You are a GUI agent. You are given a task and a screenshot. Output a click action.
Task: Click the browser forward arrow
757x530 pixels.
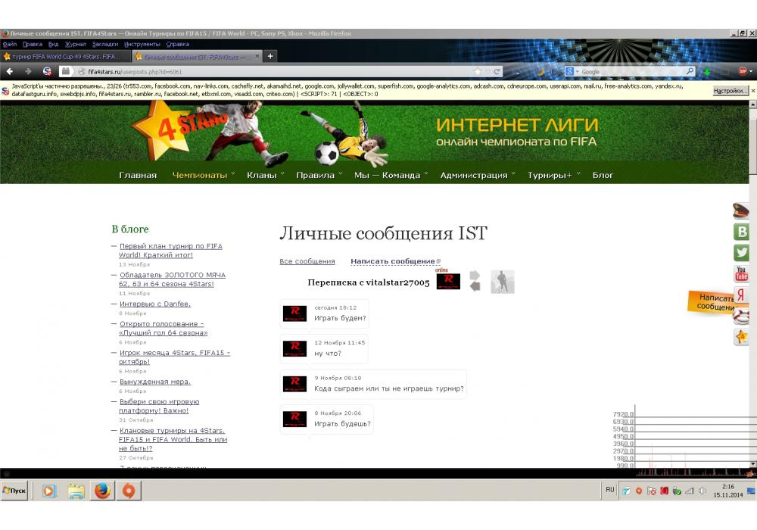pos(28,71)
